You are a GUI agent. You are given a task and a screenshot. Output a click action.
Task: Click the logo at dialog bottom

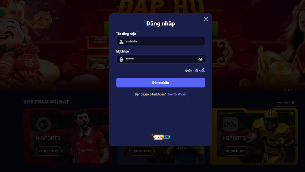click(x=161, y=137)
